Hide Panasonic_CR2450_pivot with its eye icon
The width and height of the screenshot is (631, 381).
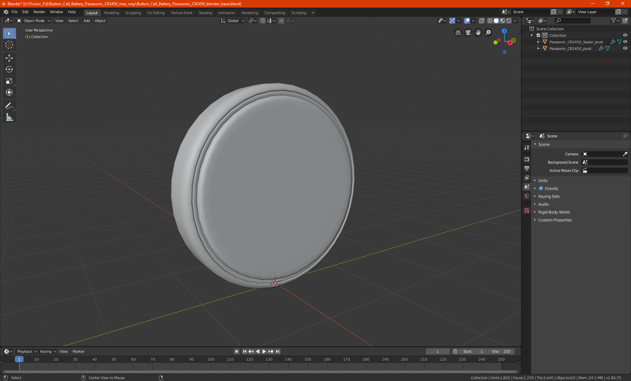coord(625,49)
